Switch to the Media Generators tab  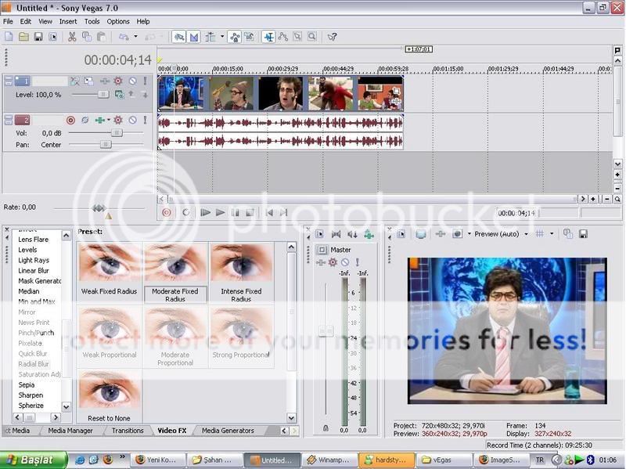click(x=228, y=431)
